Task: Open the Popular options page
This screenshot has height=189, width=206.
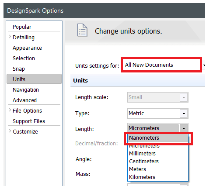Action: tap(22, 27)
